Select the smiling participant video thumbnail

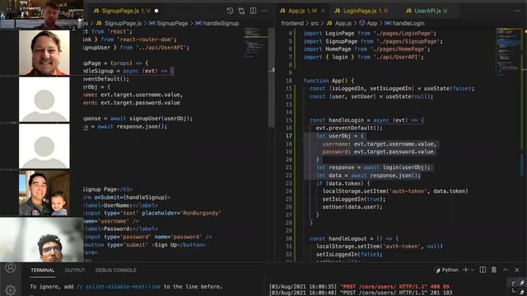[x=44, y=53]
